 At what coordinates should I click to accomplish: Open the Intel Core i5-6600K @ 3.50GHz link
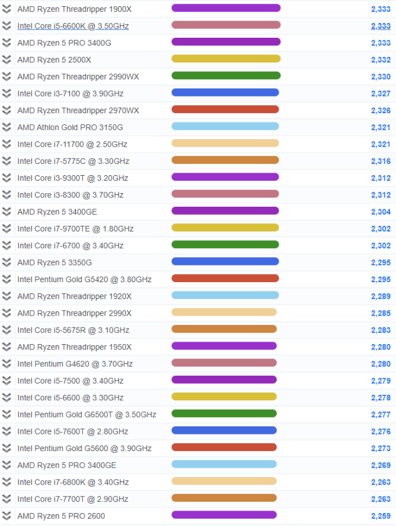click(73, 26)
